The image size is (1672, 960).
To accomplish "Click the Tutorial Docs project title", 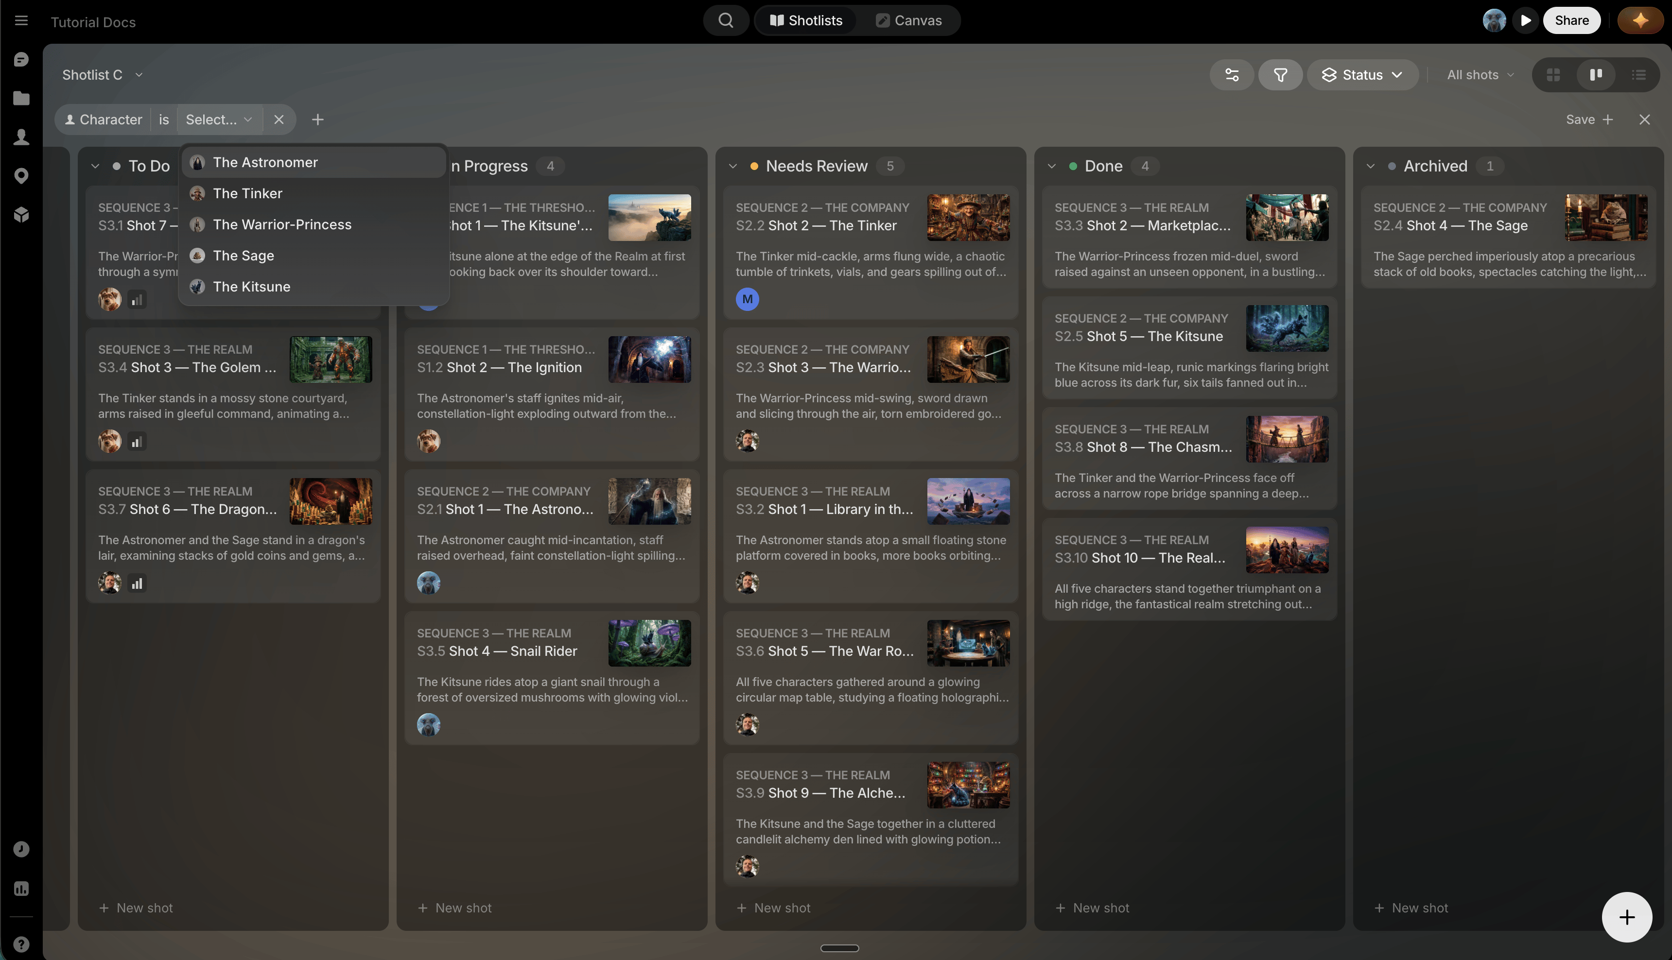I will (93, 22).
